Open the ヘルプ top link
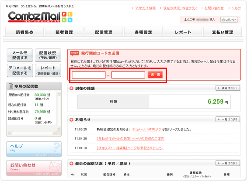The height and width of the screenshot is (181, 247). [236, 8]
